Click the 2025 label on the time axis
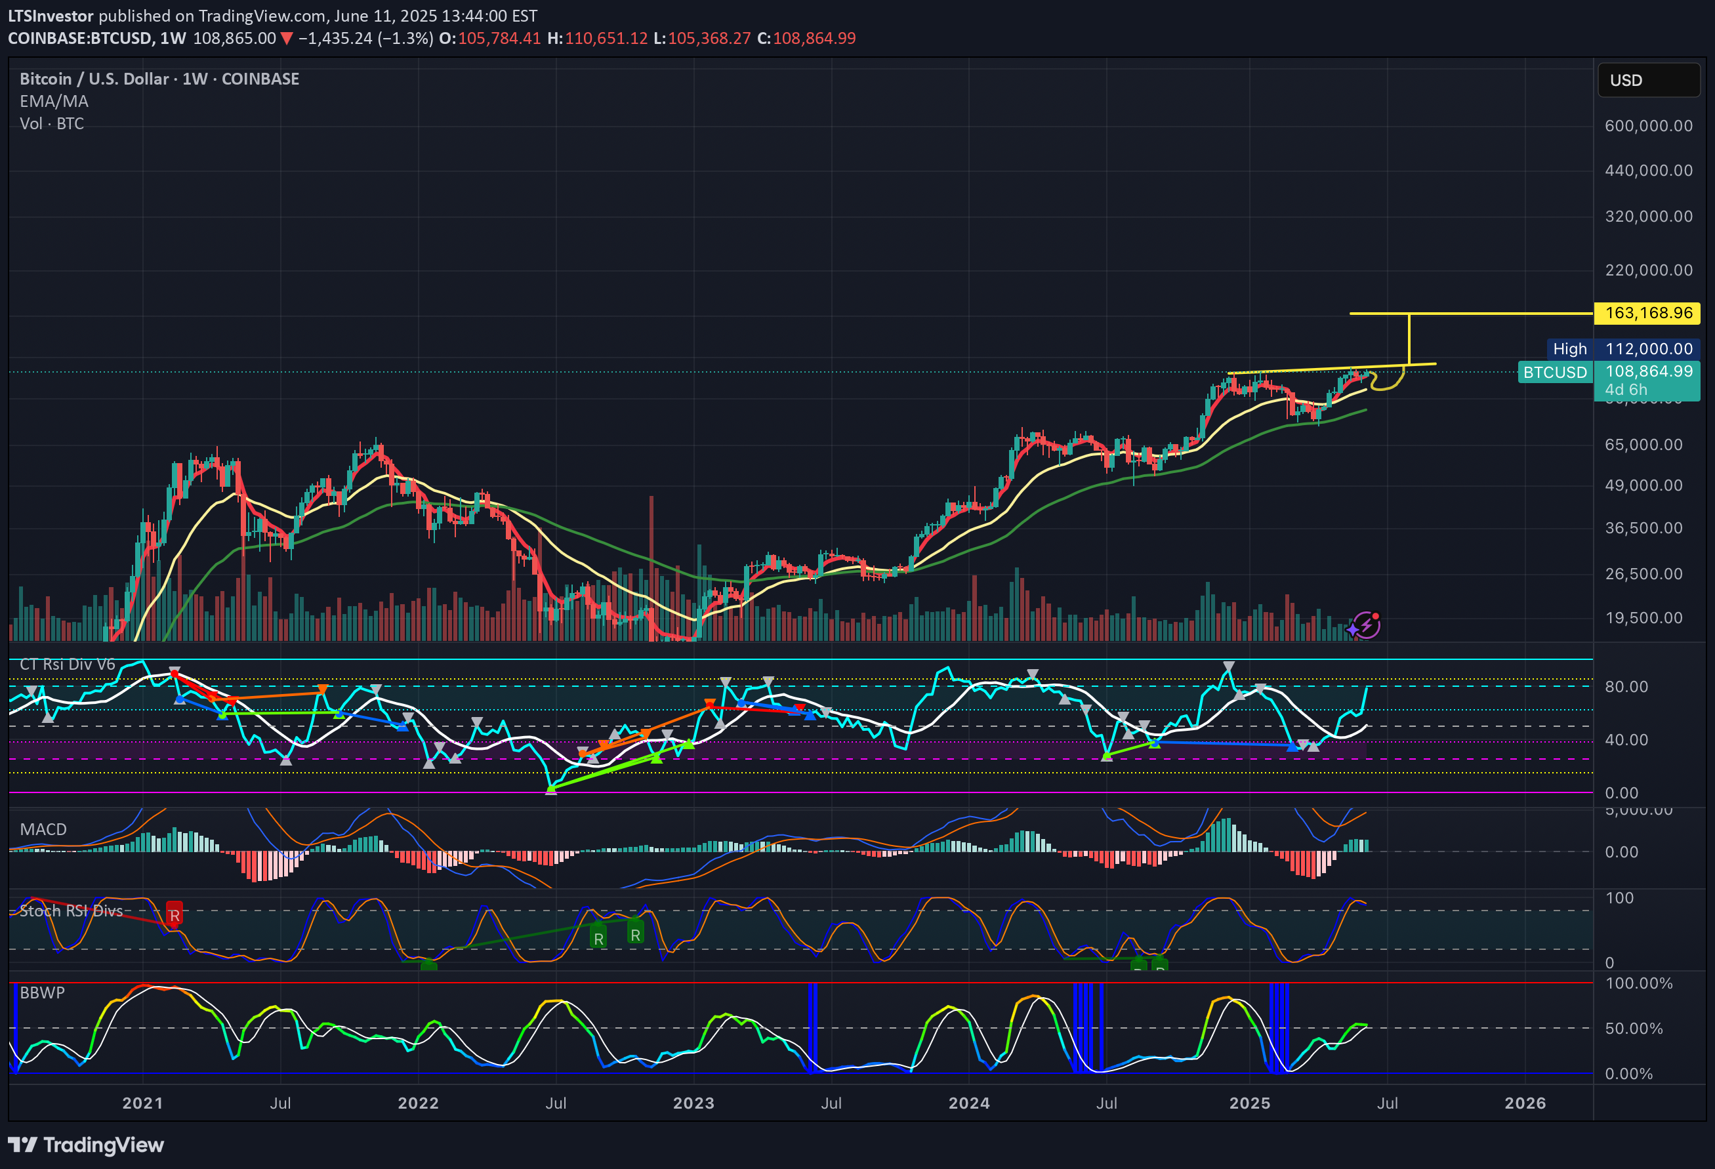Viewport: 1715px width, 1169px height. pos(1249,1103)
